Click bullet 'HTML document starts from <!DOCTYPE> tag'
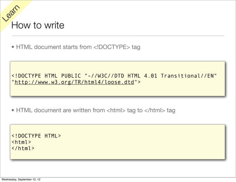The image size is (236, 182). pos(78,47)
